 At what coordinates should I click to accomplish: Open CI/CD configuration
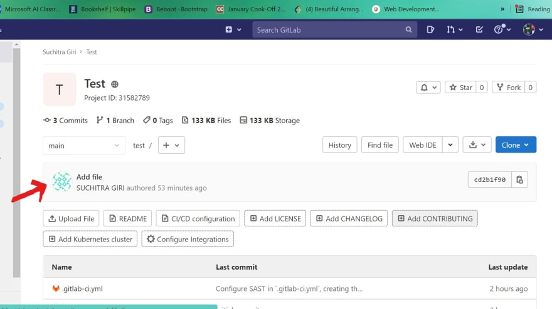[x=198, y=218]
